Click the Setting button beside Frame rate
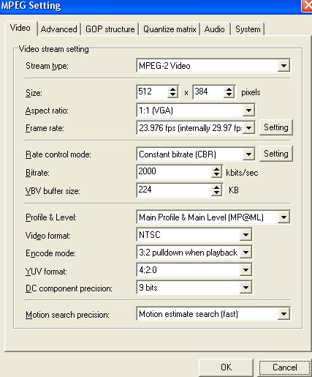The width and height of the screenshot is (312, 377). [276, 127]
